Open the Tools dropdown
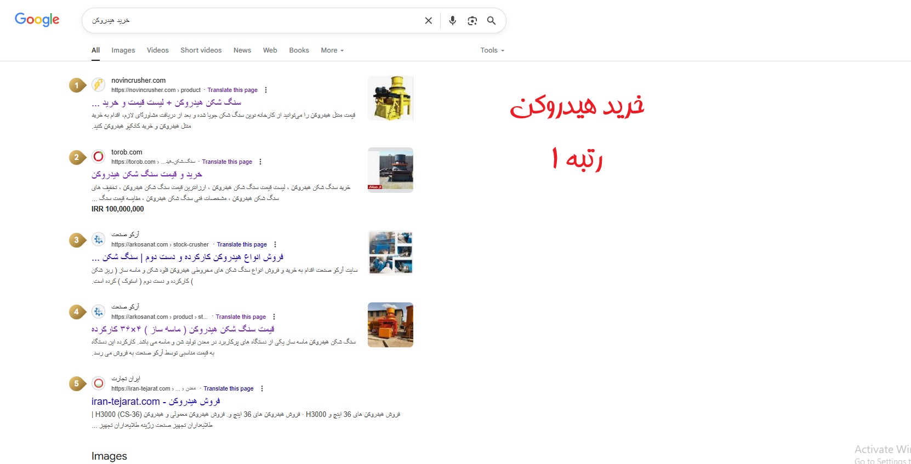911x464 pixels. 492,50
